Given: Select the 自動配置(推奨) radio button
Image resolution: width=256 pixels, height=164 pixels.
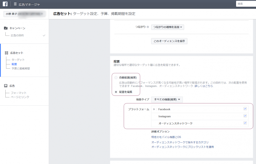Looking at the screenshot, I should click(116, 78).
